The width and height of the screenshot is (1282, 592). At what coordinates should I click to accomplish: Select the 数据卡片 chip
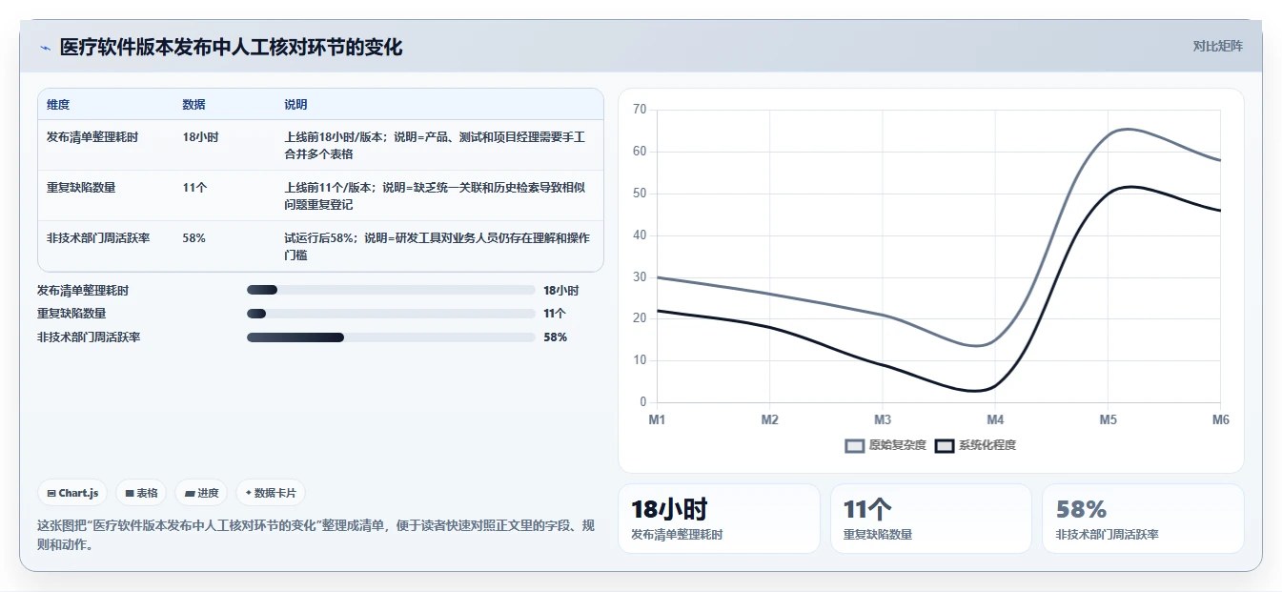click(x=271, y=493)
